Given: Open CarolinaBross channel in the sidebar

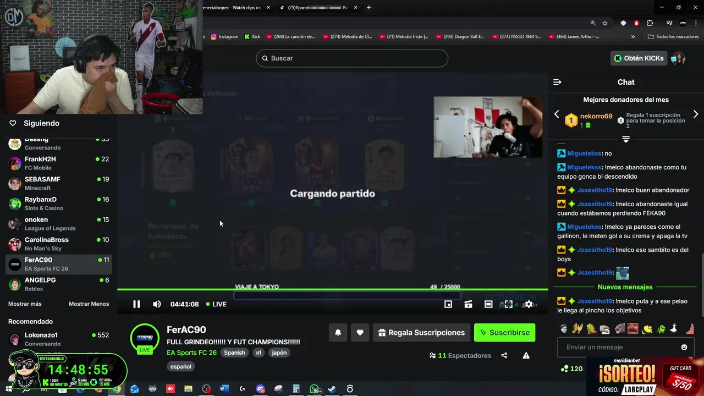Looking at the screenshot, I should pos(59,244).
